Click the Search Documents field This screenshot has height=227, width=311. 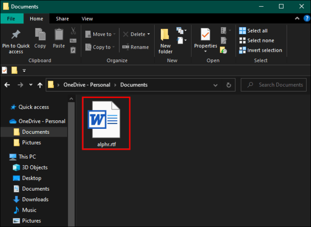(x=274, y=85)
